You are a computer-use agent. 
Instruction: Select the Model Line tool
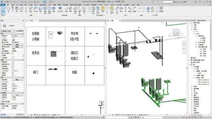point(79,10)
